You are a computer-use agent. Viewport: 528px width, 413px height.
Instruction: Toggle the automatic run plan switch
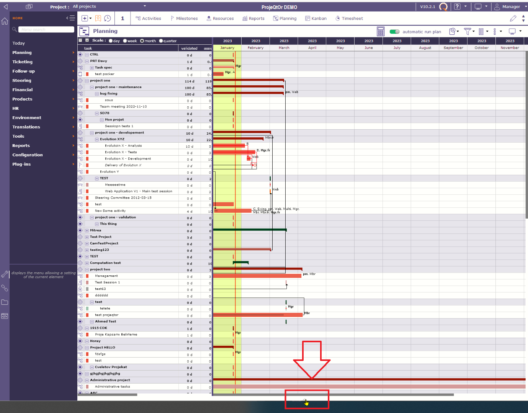point(394,32)
